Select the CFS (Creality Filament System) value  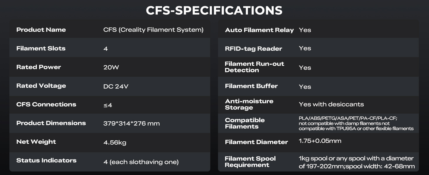(x=153, y=30)
